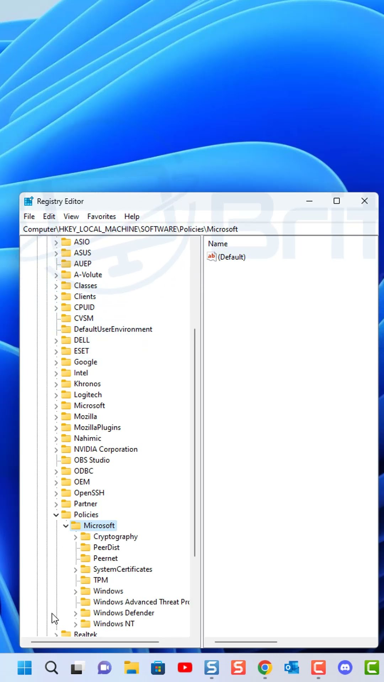Open Outlook from taskbar
The height and width of the screenshot is (682, 384).
click(292, 668)
